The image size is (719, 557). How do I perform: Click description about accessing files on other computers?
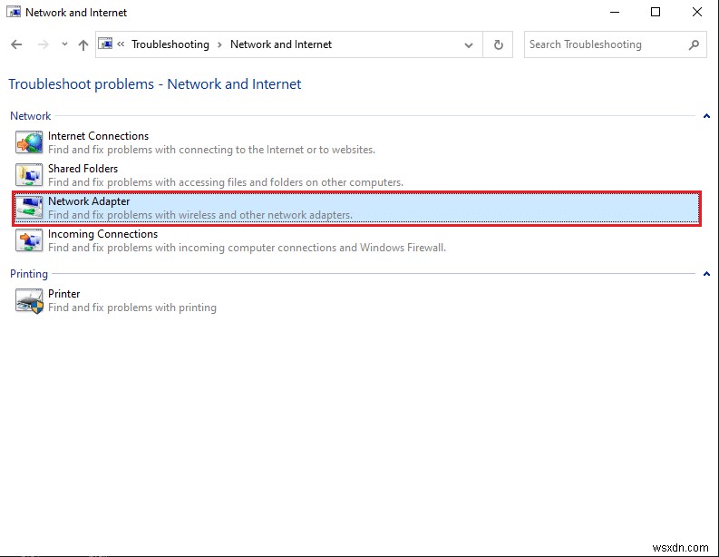(x=226, y=182)
